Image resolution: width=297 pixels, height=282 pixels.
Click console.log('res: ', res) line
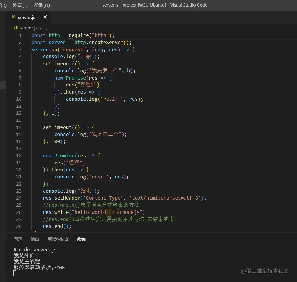[x=91, y=177]
